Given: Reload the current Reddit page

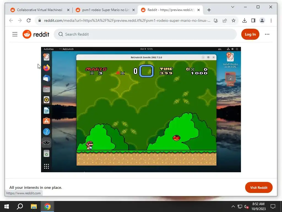Looking at the screenshot, I should coord(29,20).
